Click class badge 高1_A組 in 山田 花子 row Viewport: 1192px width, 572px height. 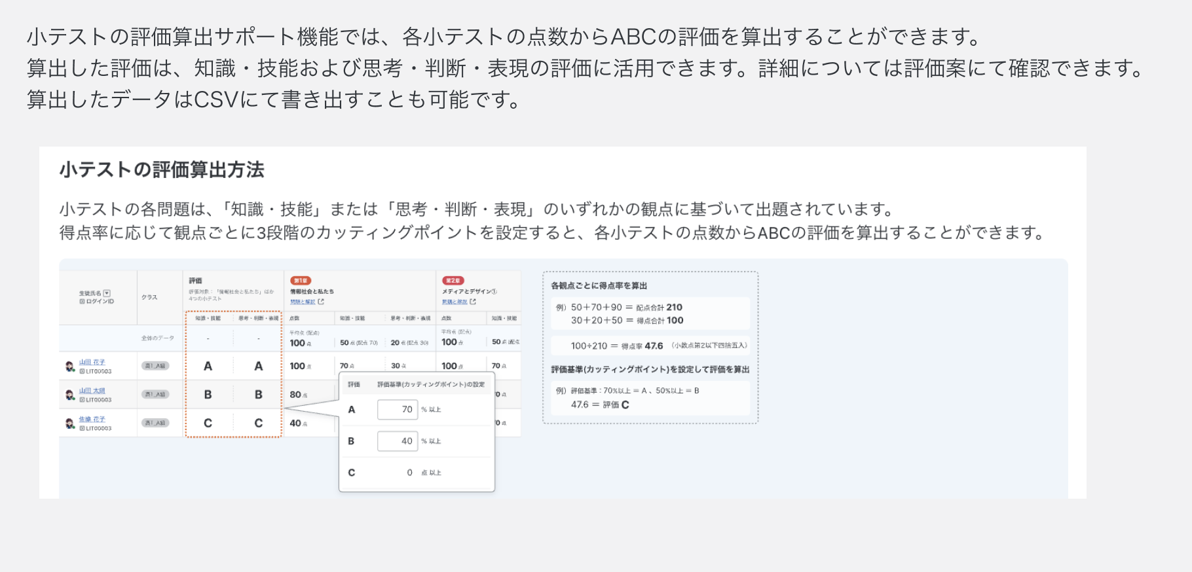pos(156,366)
